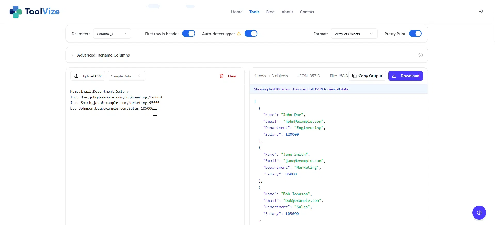Click the "Salary": 120000 JSON line
495x225 pixels.
point(281,134)
